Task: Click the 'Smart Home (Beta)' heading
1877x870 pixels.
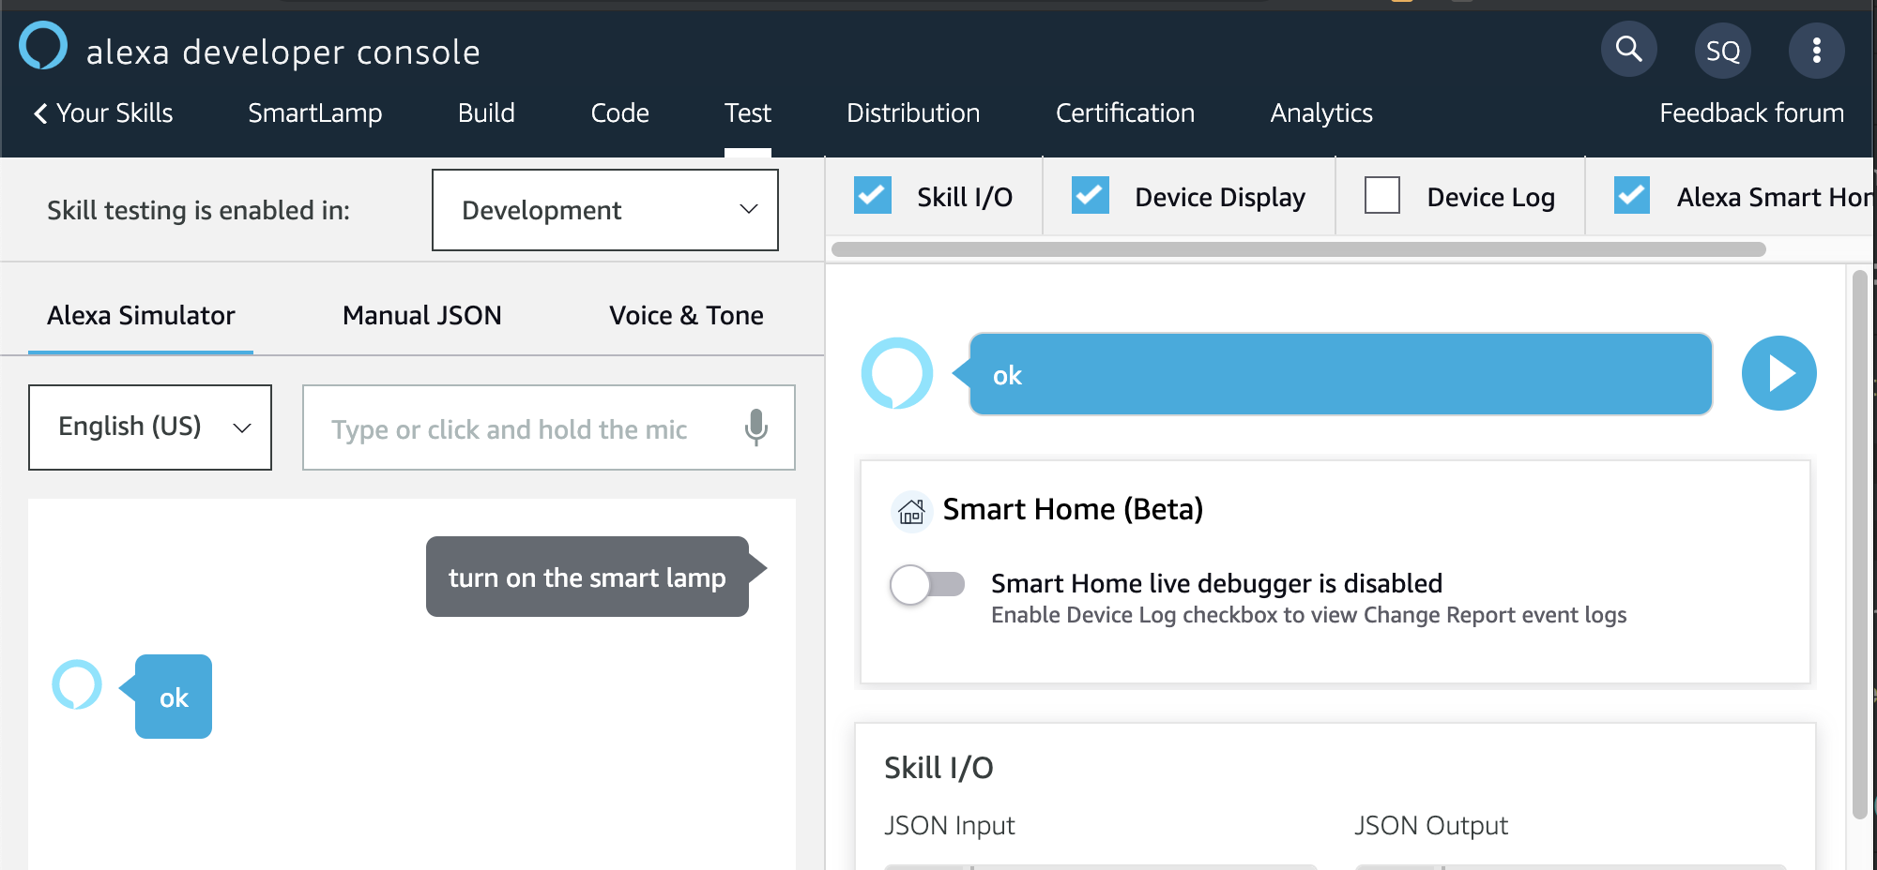Action: point(1073,509)
